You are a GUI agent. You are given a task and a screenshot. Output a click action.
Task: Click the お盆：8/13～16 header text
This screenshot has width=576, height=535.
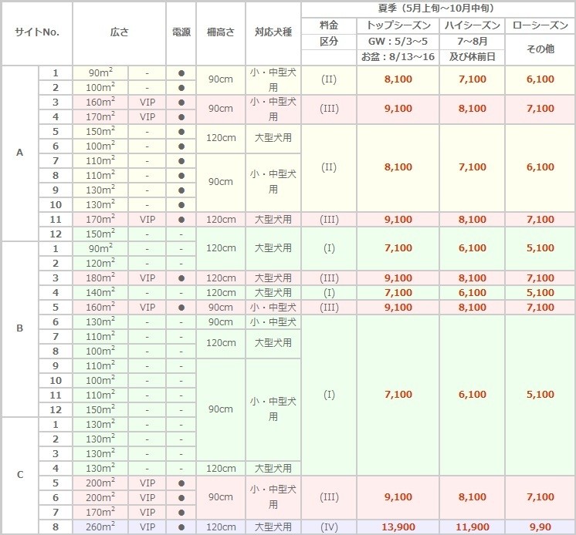pyautogui.click(x=398, y=57)
